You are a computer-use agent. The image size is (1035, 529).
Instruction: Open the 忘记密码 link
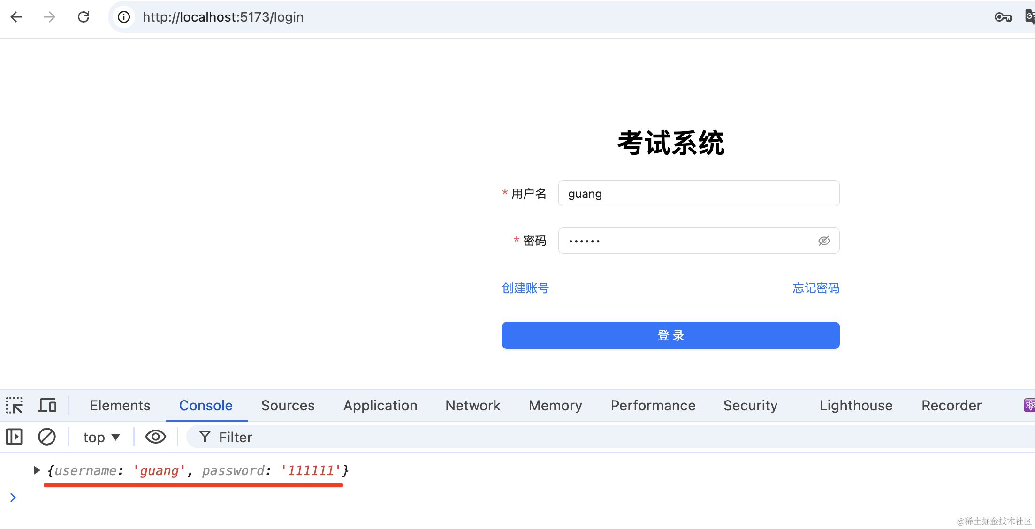[815, 288]
